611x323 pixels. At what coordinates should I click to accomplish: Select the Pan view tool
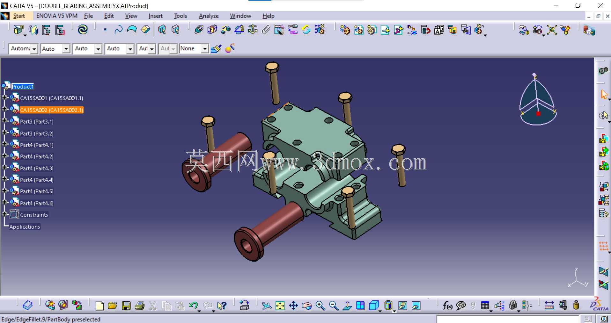coord(293,306)
